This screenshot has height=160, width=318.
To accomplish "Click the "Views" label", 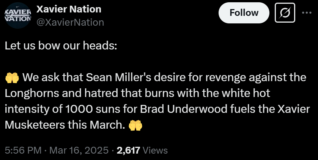I will pyautogui.click(x=156, y=150).
